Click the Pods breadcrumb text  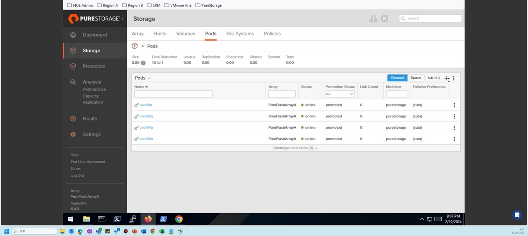(x=152, y=46)
